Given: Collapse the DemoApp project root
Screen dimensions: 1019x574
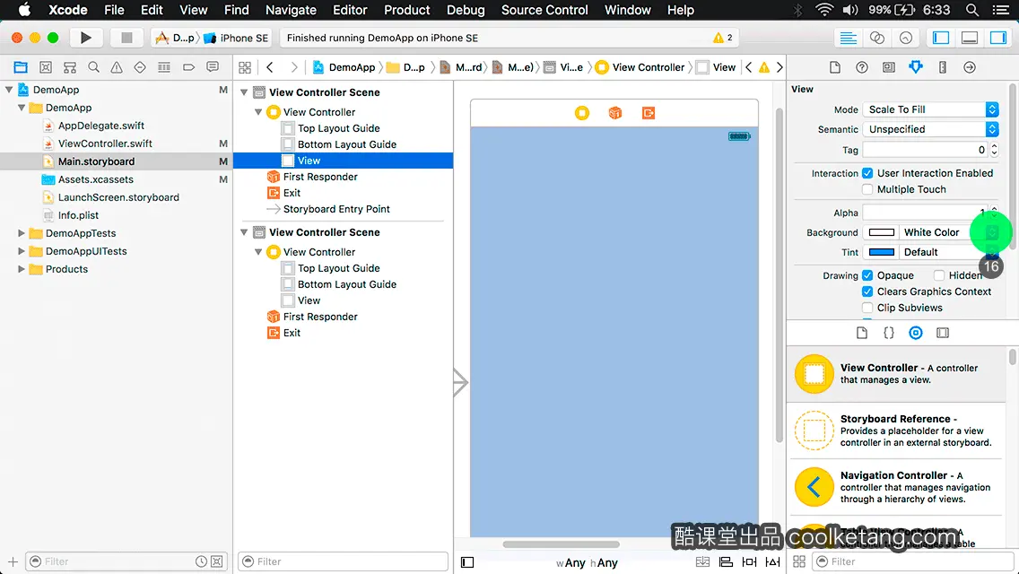Looking at the screenshot, I should pos(9,90).
